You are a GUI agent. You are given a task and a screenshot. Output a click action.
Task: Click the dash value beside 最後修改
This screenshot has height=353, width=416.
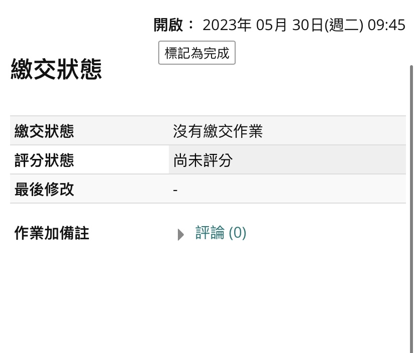(175, 190)
